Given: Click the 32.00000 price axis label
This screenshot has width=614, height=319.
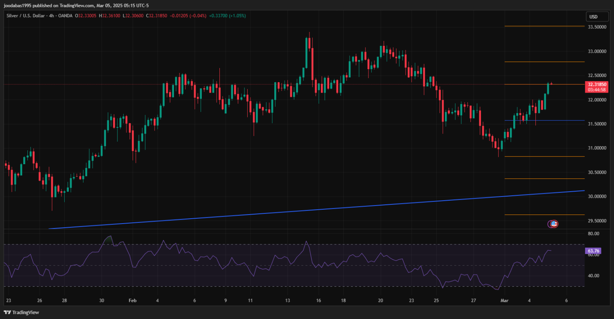Looking at the screenshot, I should click(597, 100).
